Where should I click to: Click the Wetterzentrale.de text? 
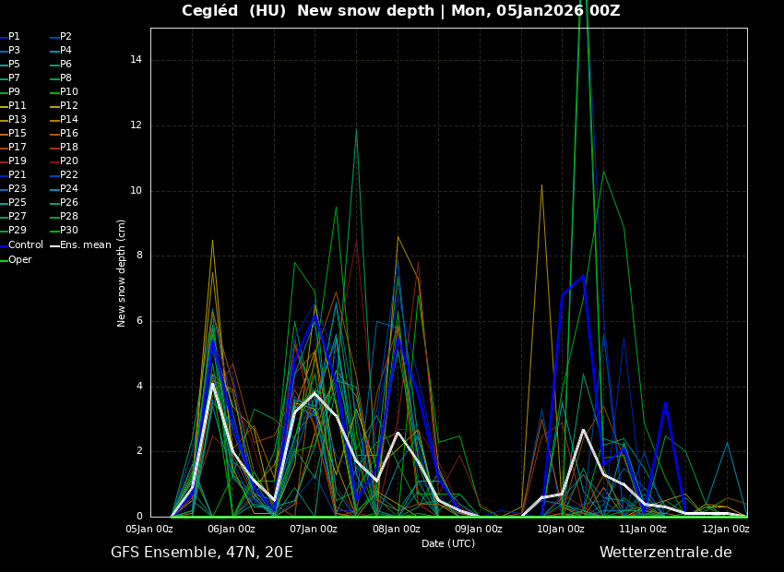[665, 553]
